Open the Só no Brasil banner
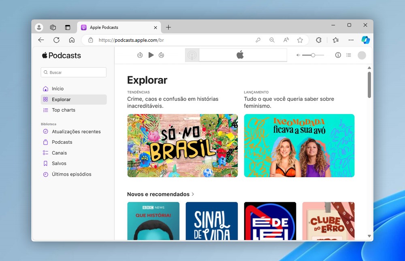The image size is (405, 261). point(182,146)
